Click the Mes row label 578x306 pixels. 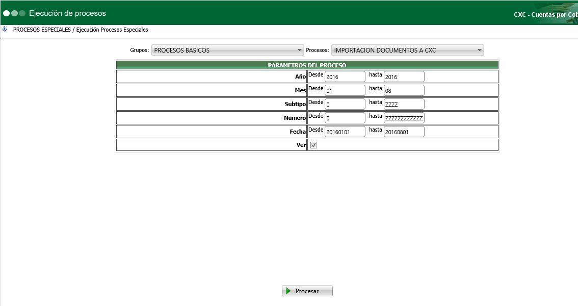(300, 90)
